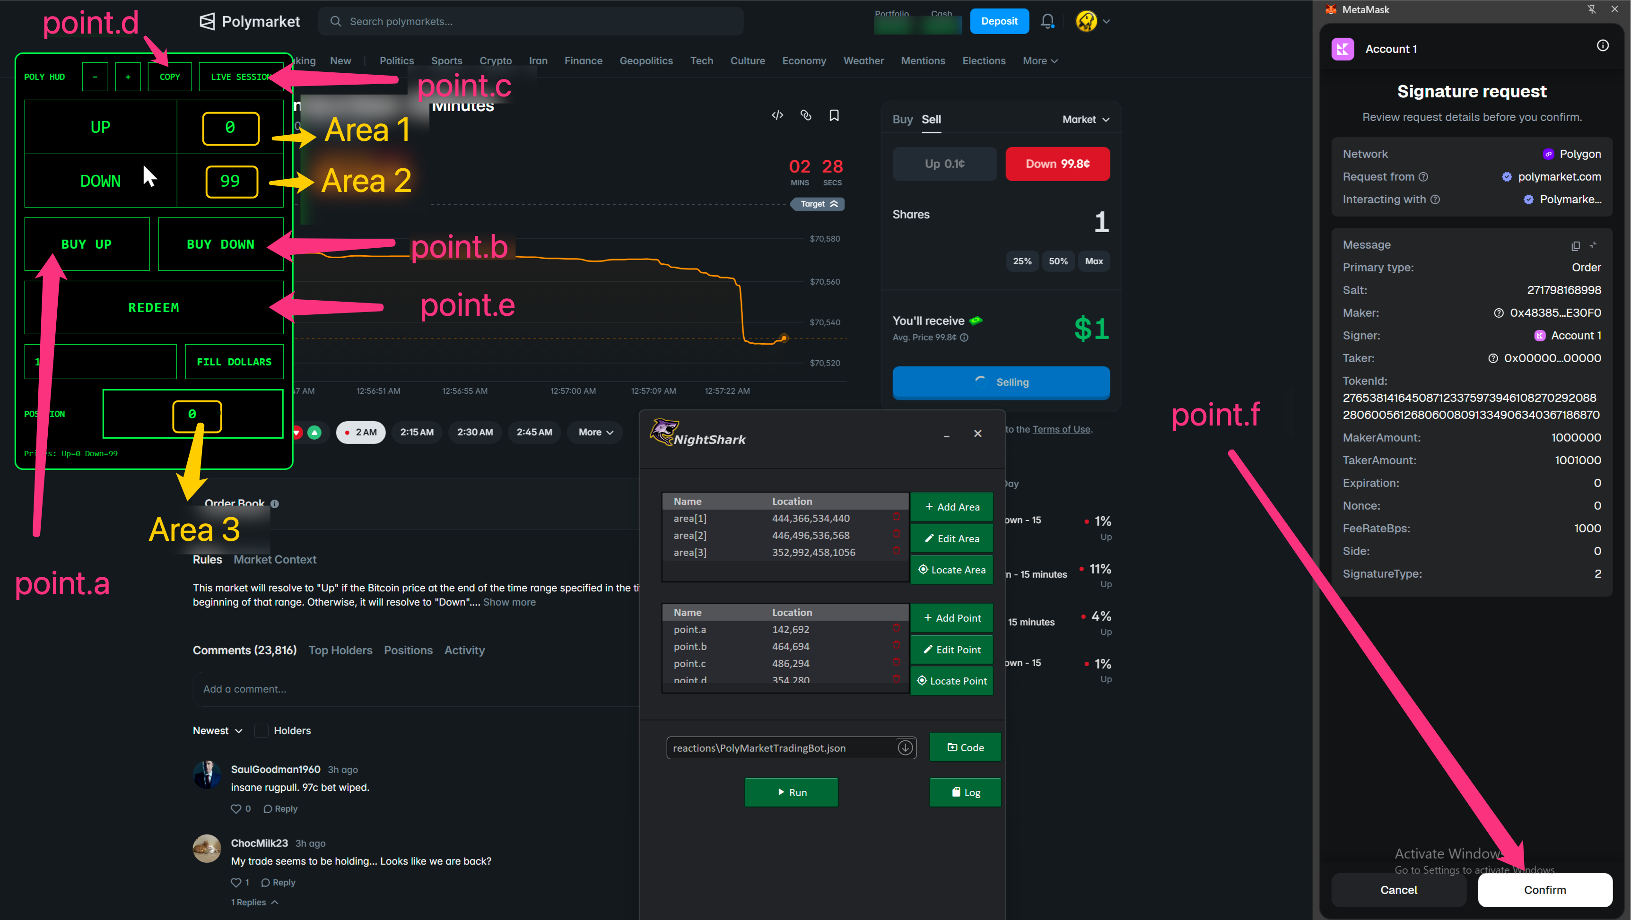Click Confirm in the MetaMask signature request
The image size is (1631, 920).
1545,890
